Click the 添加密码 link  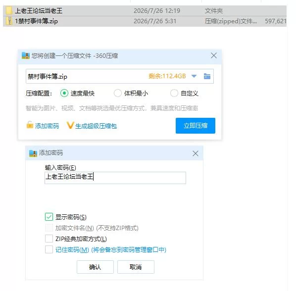point(47,126)
